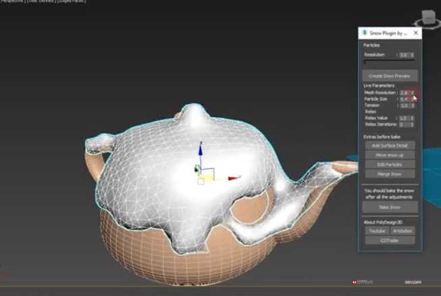
Task: Click the Relax Iterations value field
Action: pyautogui.click(x=404, y=124)
